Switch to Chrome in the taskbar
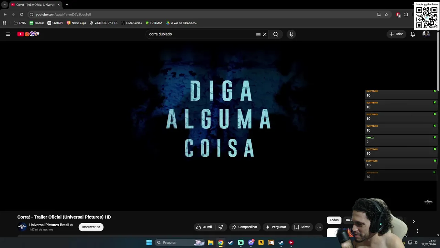The width and height of the screenshot is (440, 248). [220, 242]
